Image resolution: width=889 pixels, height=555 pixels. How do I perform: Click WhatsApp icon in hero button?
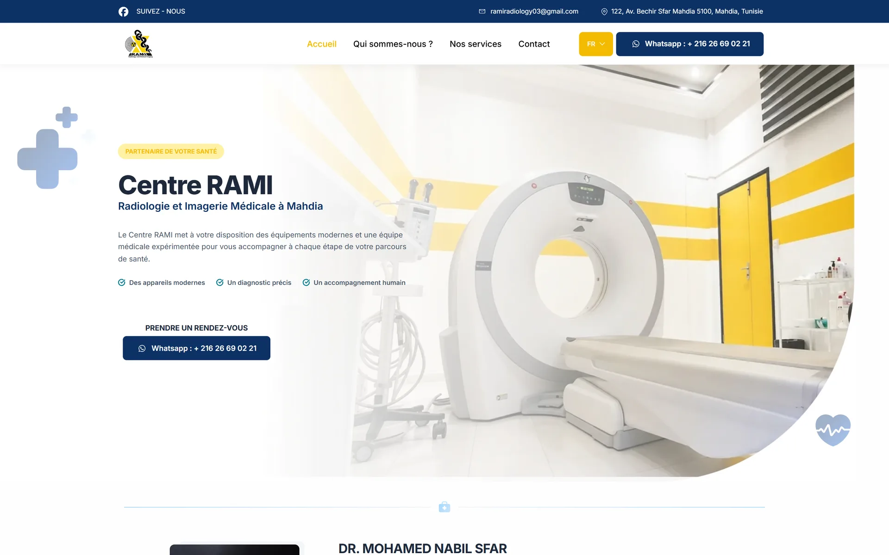[x=142, y=348]
